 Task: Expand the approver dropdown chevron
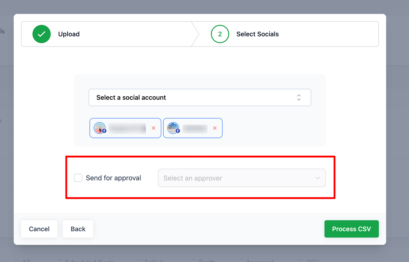tap(318, 178)
